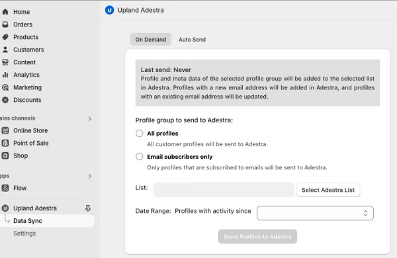397x258 pixels.
Task: Expand the Apps section chevron
Action: [89, 176]
